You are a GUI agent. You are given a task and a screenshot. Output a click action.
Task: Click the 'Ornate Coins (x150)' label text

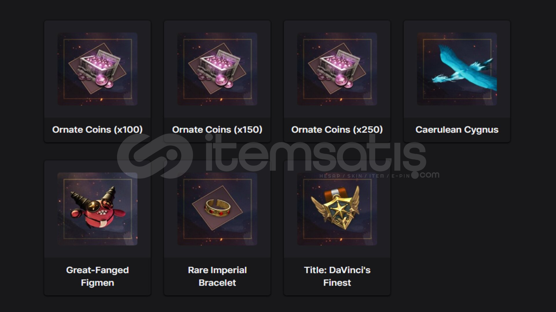coord(217,130)
